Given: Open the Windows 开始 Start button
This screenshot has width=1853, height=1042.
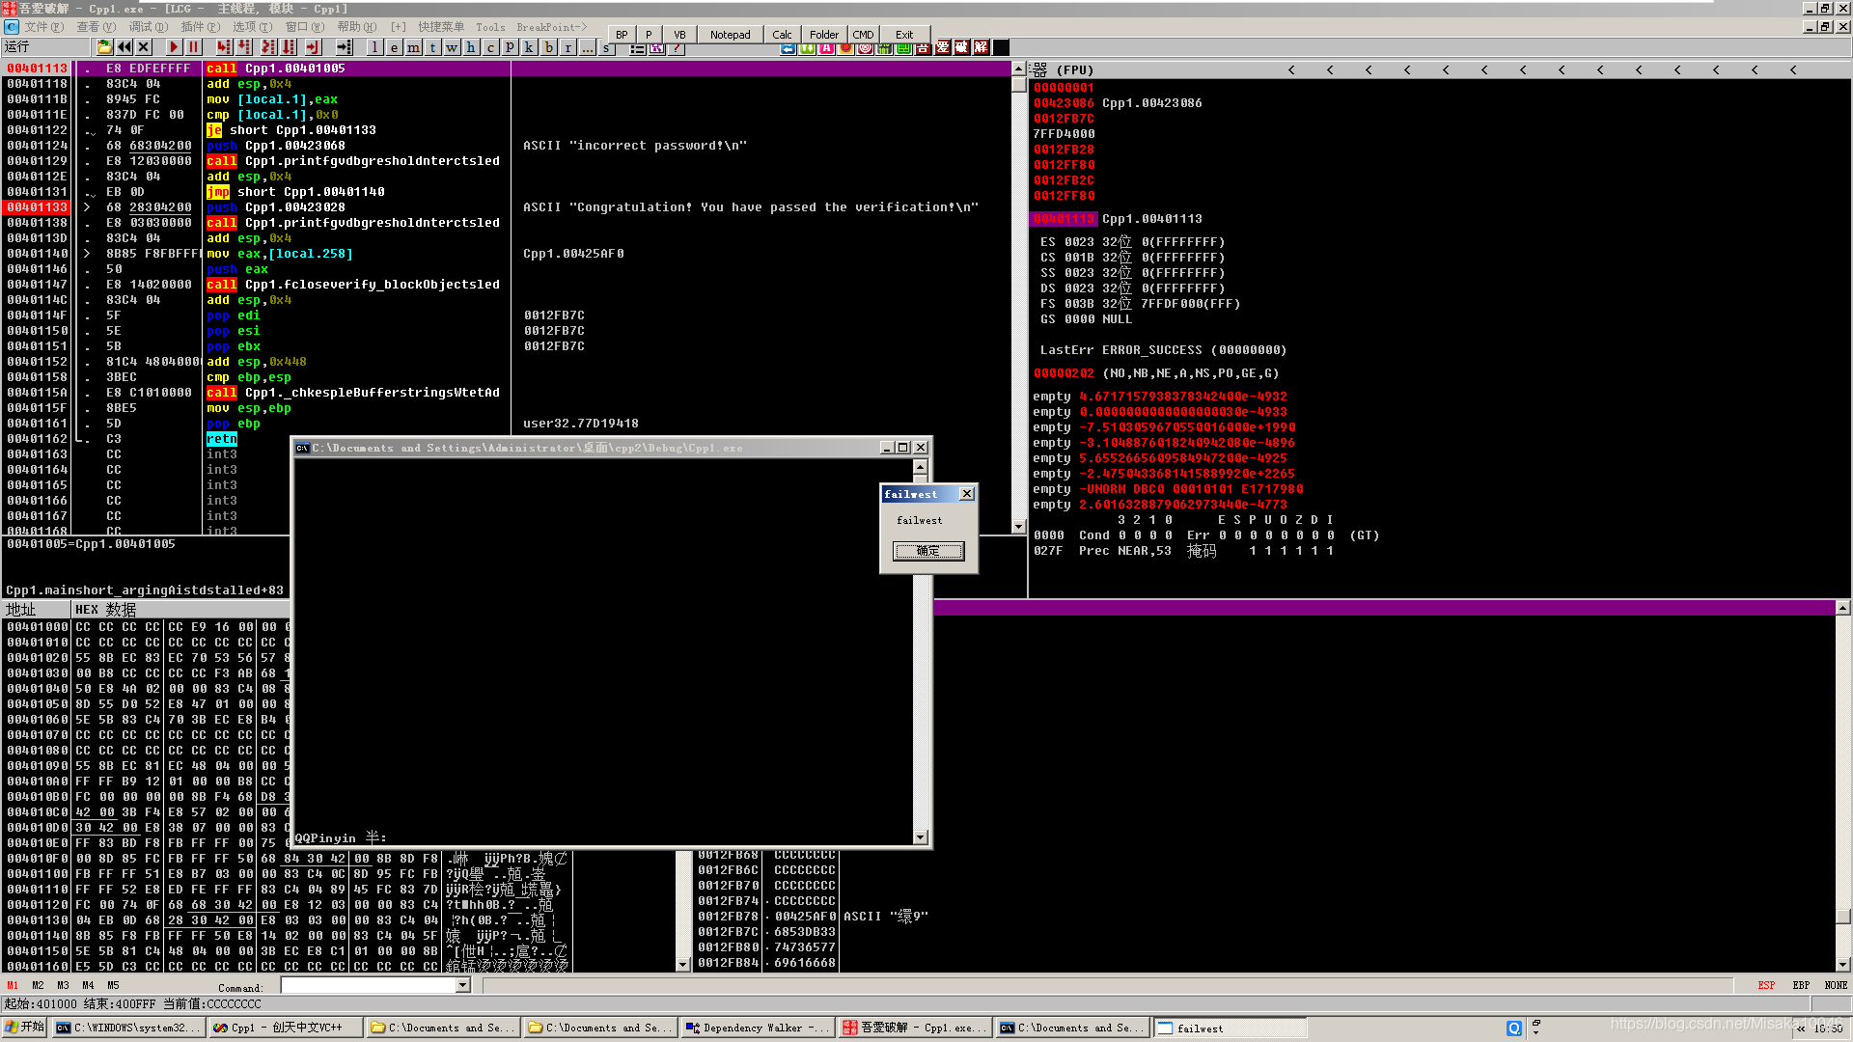Looking at the screenshot, I should [x=25, y=1028].
